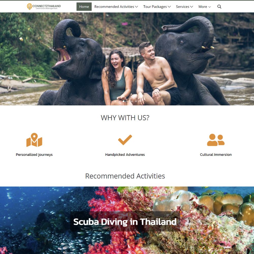Click the Personalized journeys text
The image size is (254, 254).
click(x=34, y=154)
